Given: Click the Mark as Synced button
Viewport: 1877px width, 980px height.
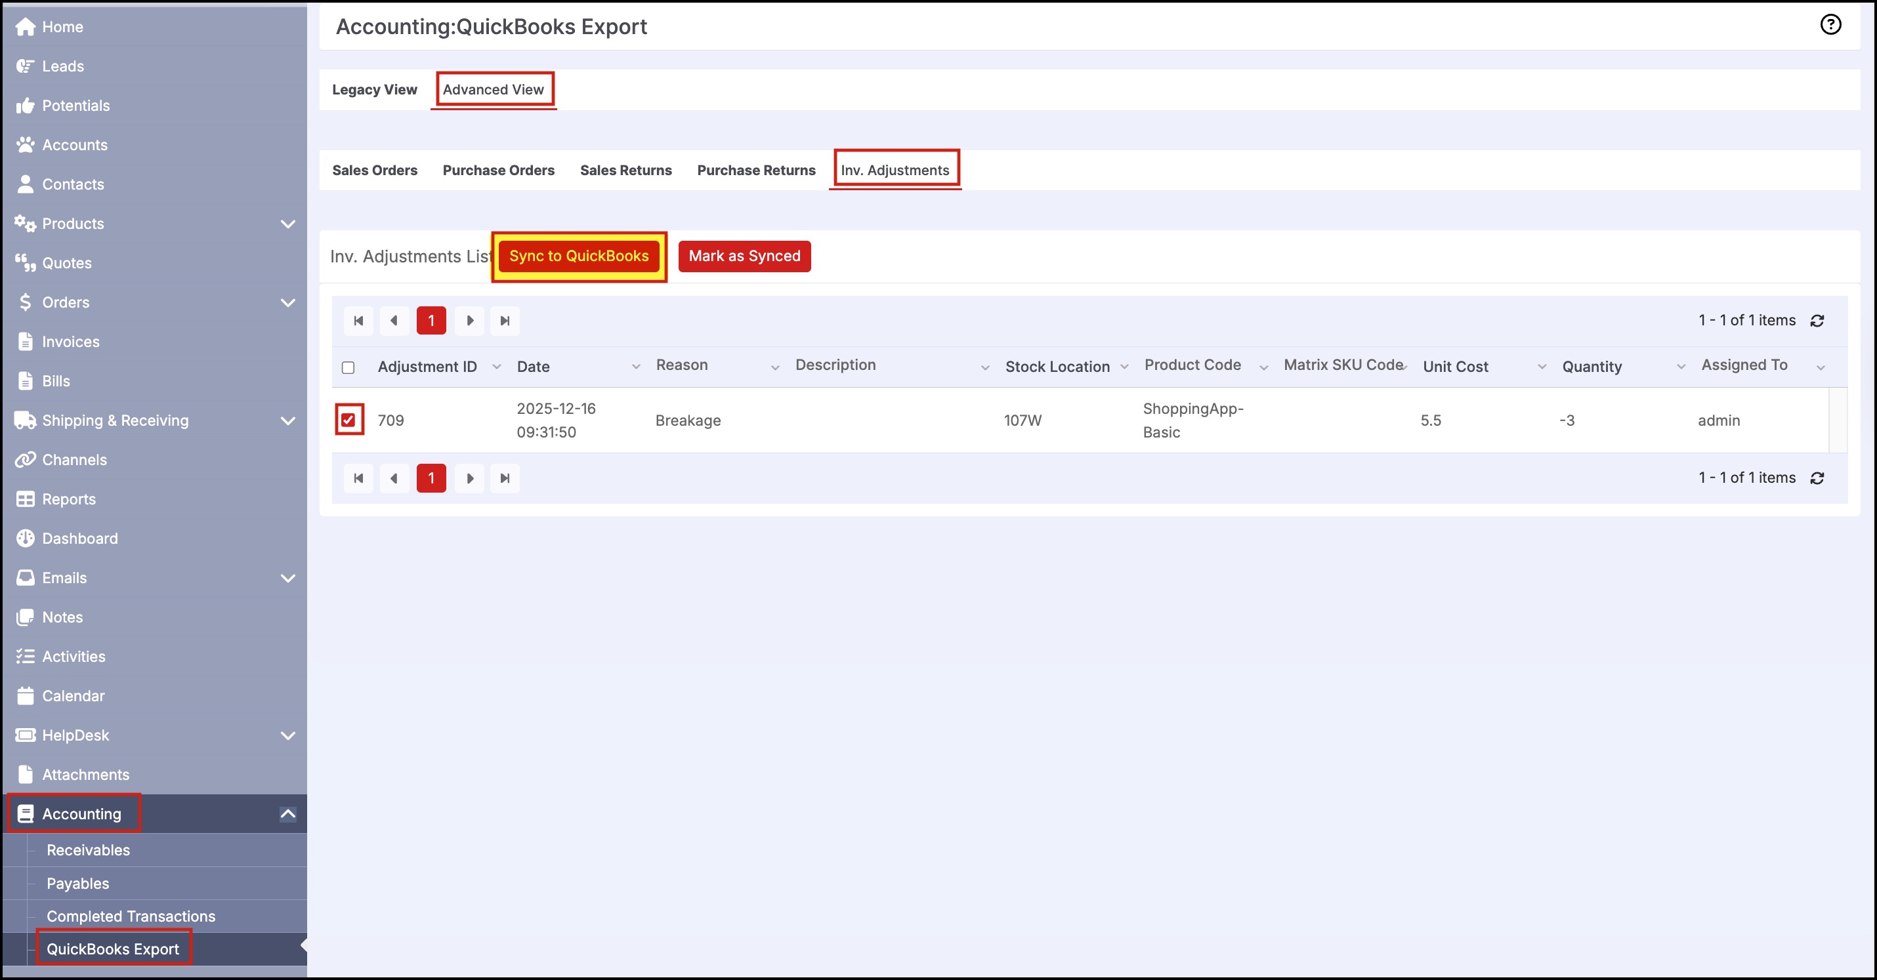Looking at the screenshot, I should coord(744,256).
